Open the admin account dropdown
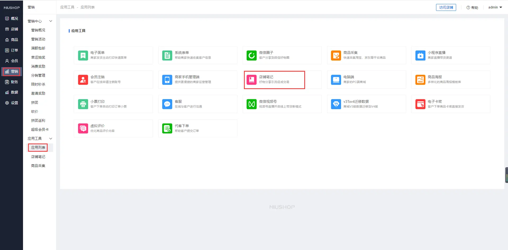The image size is (508, 250). point(495,7)
